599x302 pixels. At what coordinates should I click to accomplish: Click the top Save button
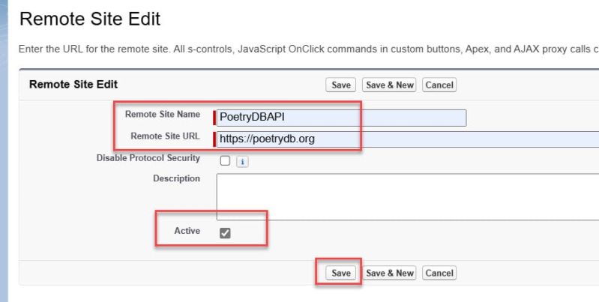point(341,85)
